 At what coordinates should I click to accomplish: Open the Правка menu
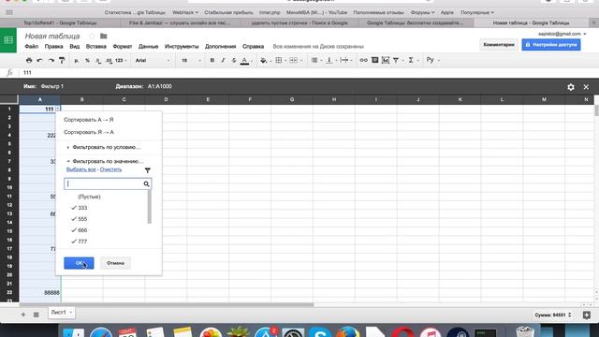[x=54, y=46]
